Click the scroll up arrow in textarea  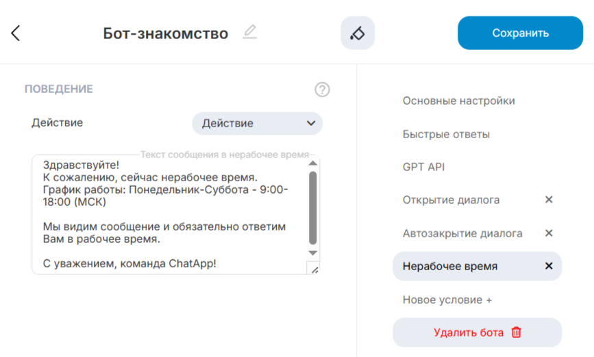click(x=313, y=163)
